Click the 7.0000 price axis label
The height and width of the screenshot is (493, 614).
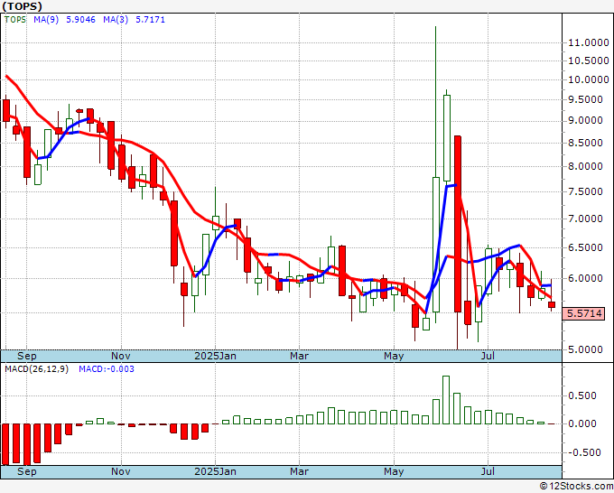(x=587, y=219)
